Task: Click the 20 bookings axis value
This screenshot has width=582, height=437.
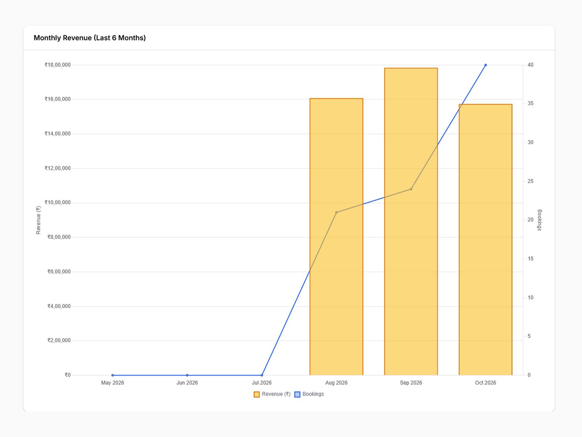Action: tap(530, 220)
